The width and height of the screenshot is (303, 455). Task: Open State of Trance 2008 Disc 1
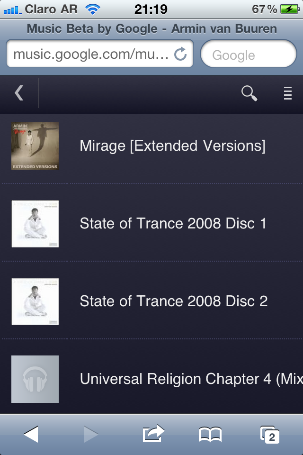(x=151, y=223)
